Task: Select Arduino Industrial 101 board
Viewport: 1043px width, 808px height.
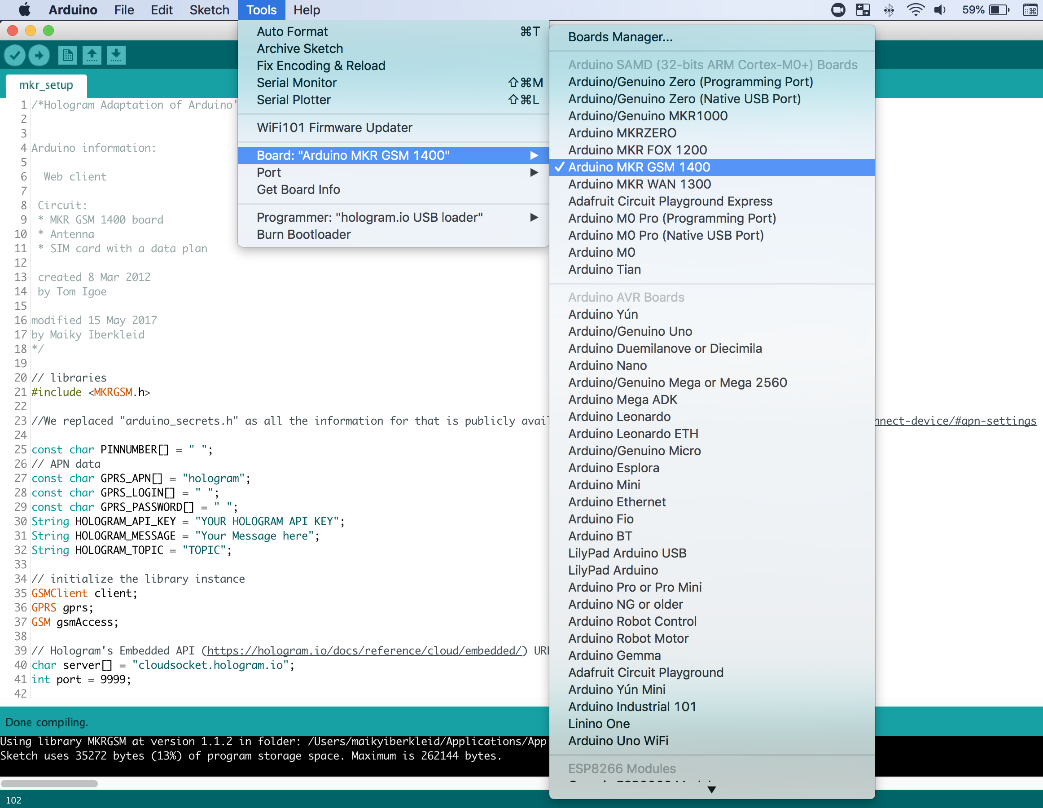Action: [712, 707]
